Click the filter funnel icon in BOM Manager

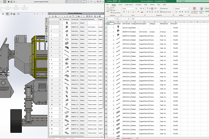point(73,16)
